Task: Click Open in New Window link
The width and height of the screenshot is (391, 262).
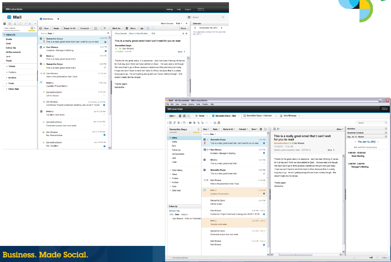Action: pos(138,34)
